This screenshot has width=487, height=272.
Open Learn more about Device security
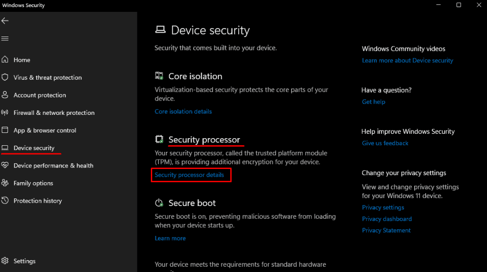(407, 61)
